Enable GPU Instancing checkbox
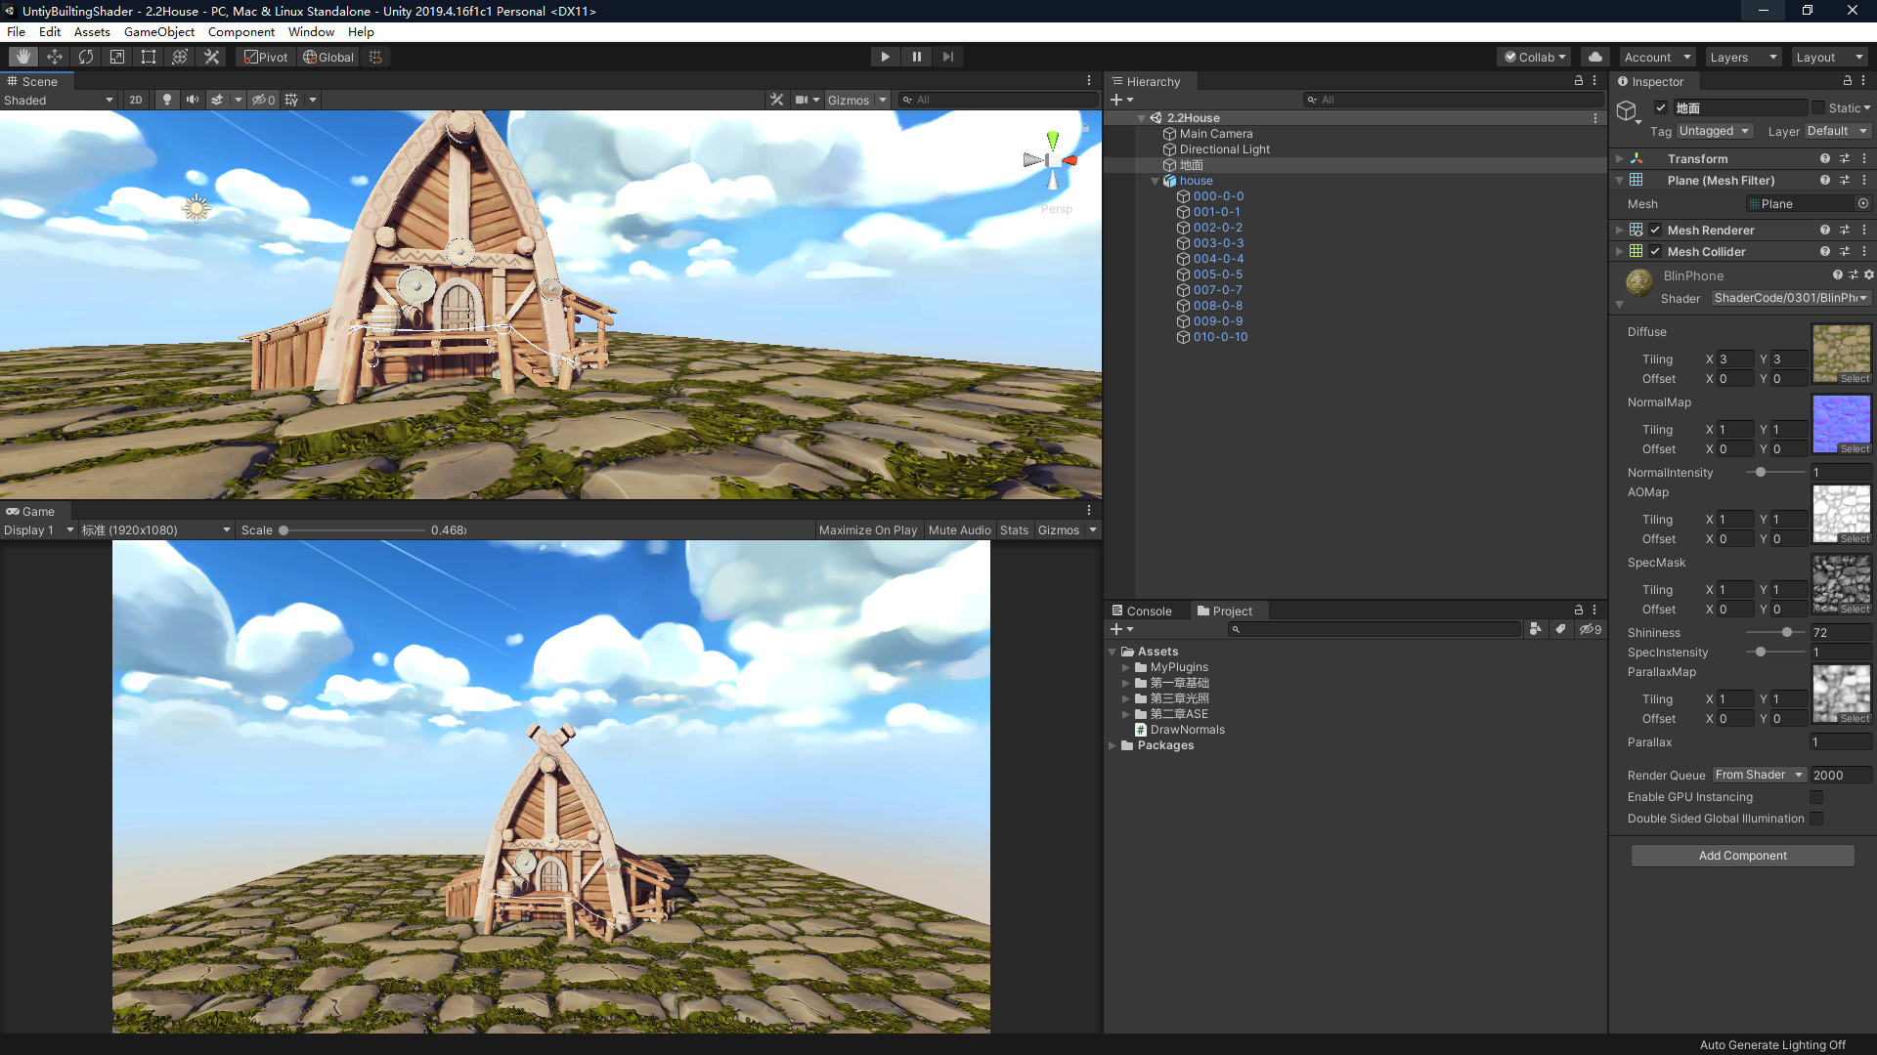1877x1055 pixels. [x=1816, y=797]
